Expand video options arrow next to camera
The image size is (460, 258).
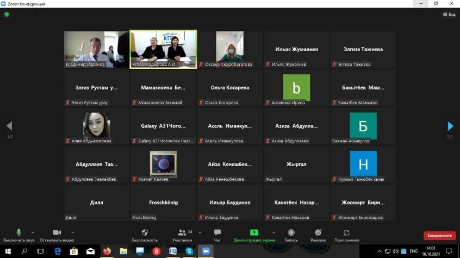pyautogui.click(x=73, y=232)
